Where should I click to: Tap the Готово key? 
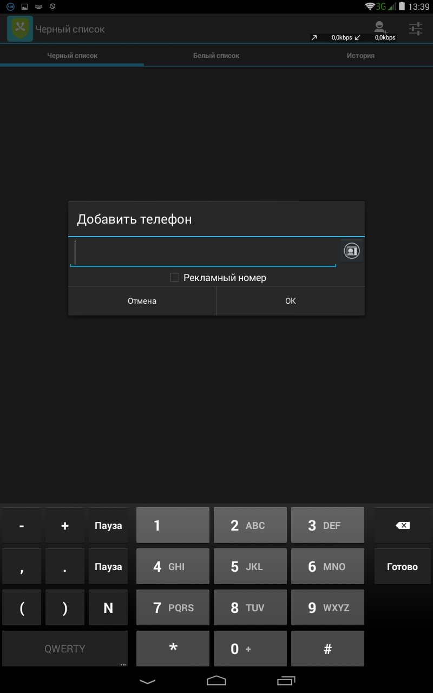(402, 566)
